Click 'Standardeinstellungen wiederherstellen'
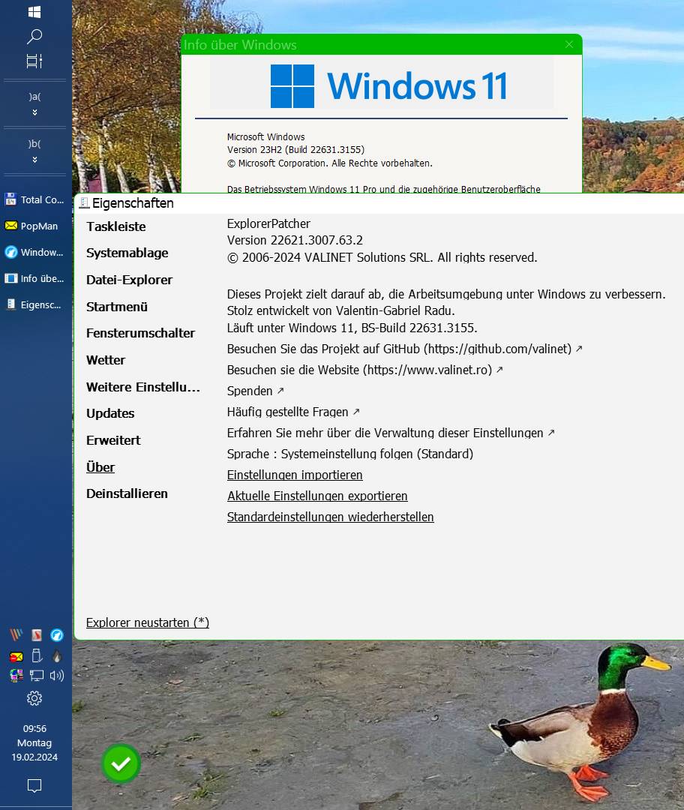Screen dimensions: 684x810 click(330, 517)
